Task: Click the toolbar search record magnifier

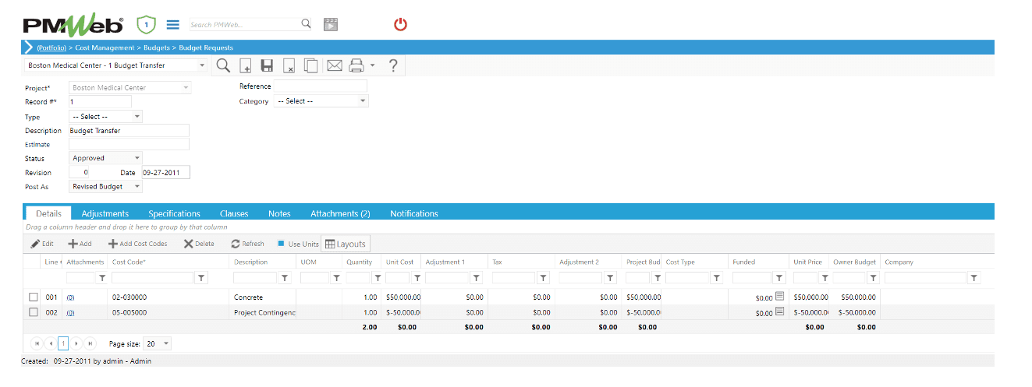Action: click(222, 65)
